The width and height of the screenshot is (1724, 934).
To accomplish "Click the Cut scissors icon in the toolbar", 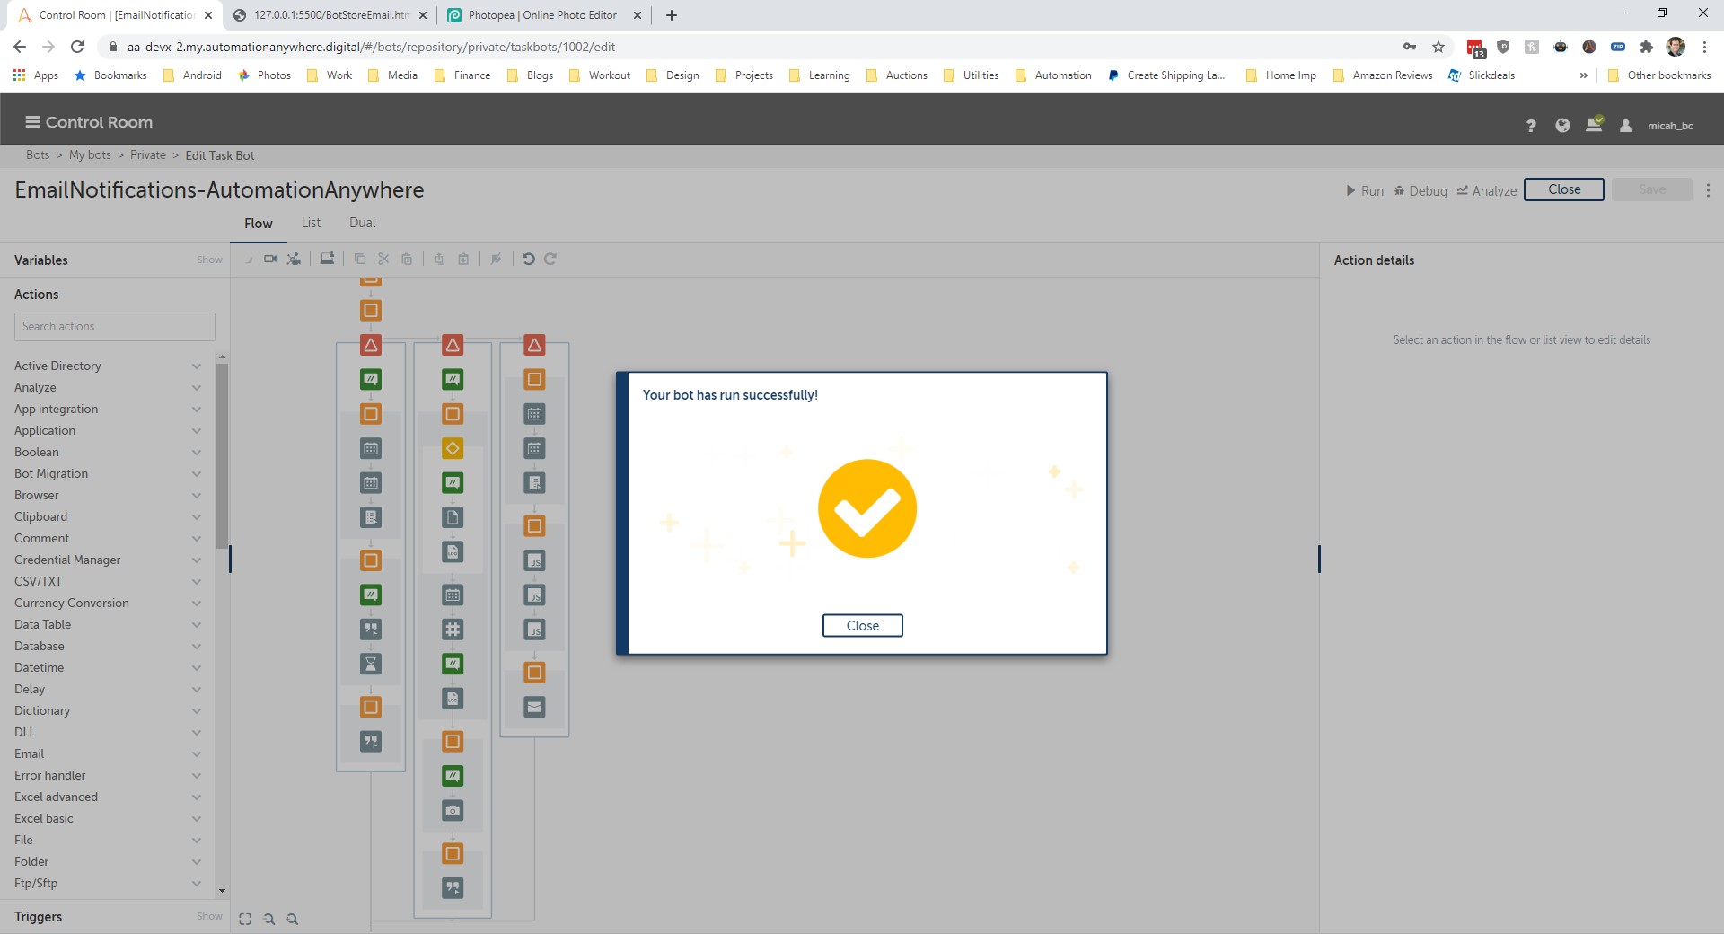I will 383,259.
